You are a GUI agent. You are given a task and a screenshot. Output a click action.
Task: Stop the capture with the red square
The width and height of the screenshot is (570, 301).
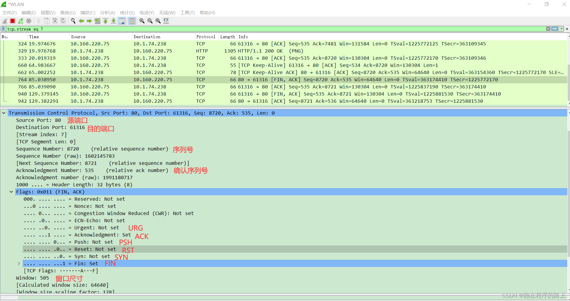coord(13,21)
